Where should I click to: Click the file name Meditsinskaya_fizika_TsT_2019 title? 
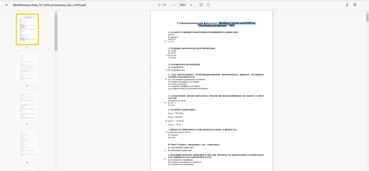tap(49, 5)
